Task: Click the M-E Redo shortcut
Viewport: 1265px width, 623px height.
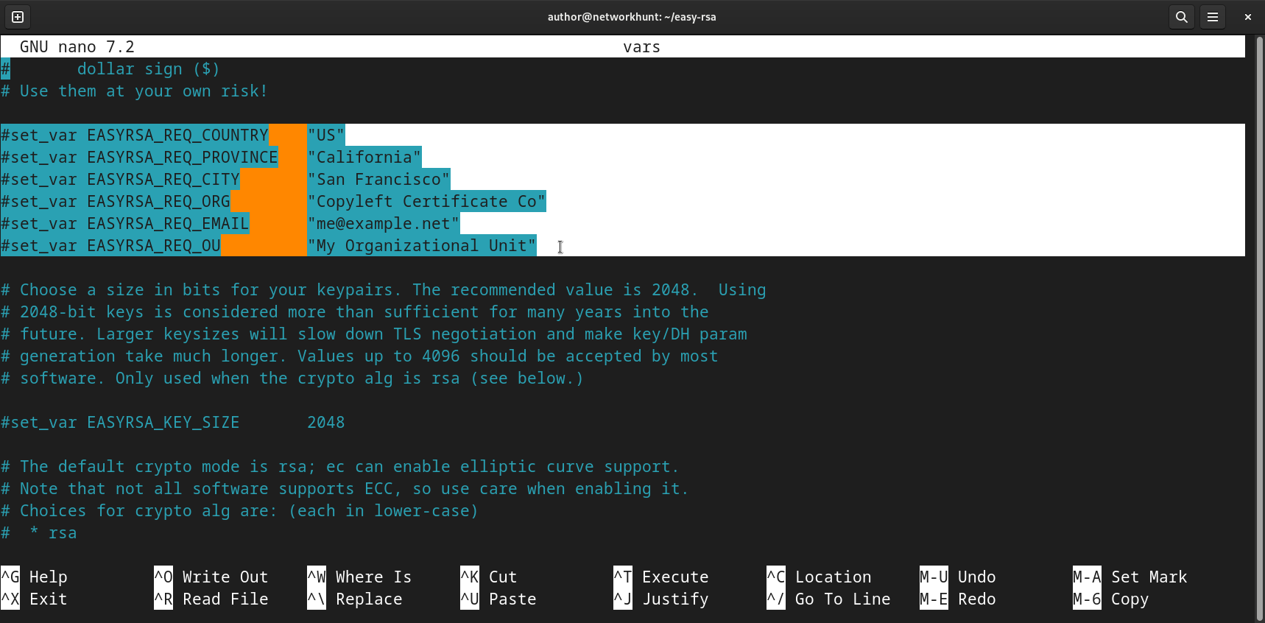Action: pos(958,599)
